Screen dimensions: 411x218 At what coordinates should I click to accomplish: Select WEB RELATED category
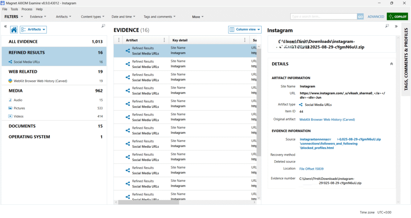pos(54,71)
